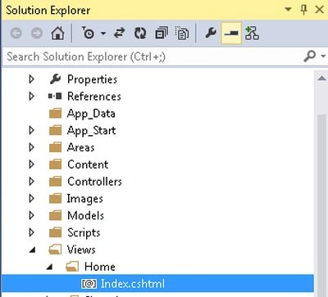Select the Areas folder label
This screenshot has width=328, height=297.
[80, 147]
